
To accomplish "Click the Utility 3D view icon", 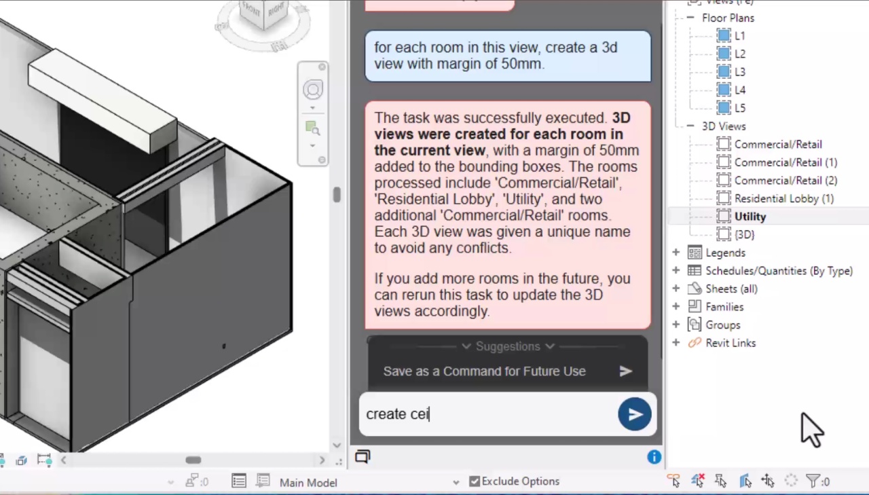I will pyautogui.click(x=724, y=217).
